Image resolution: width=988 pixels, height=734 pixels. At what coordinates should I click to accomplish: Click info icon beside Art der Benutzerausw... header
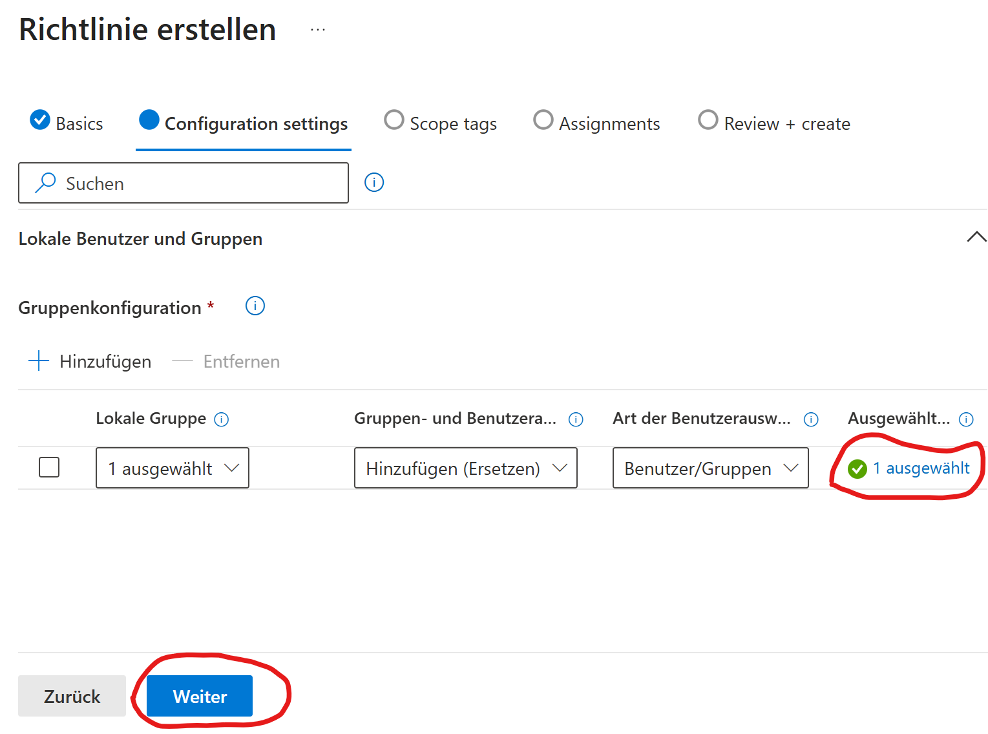point(811,420)
